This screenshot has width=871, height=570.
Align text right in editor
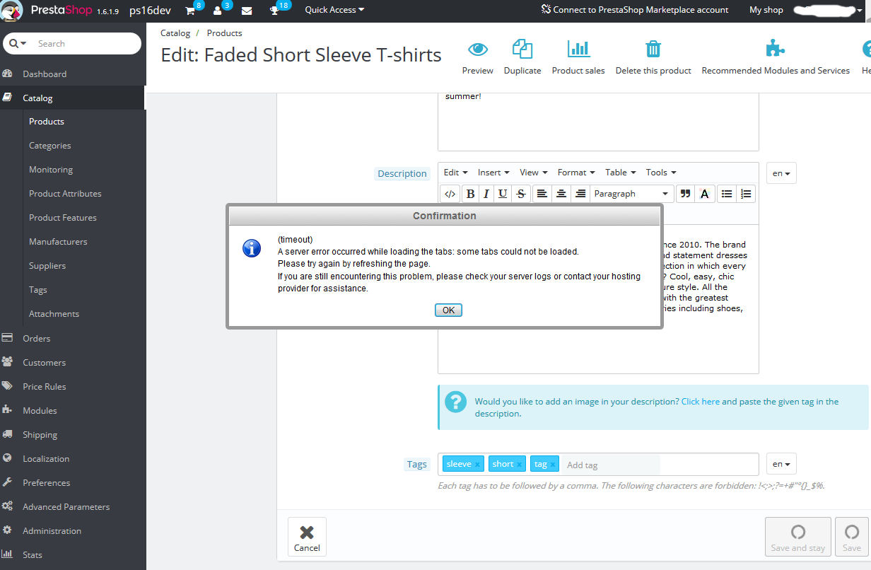tap(580, 194)
